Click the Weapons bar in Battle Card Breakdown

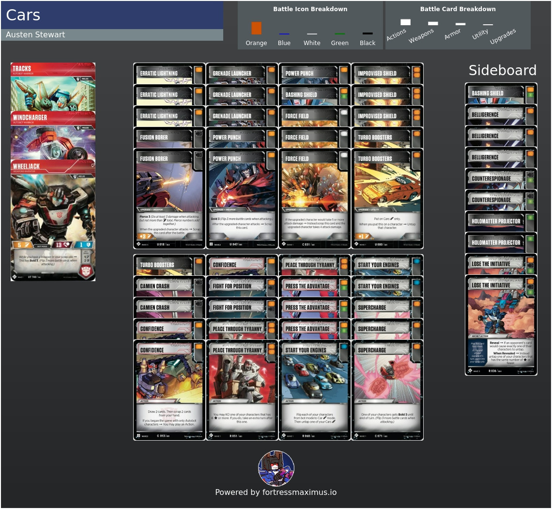click(x=433, y=23)
